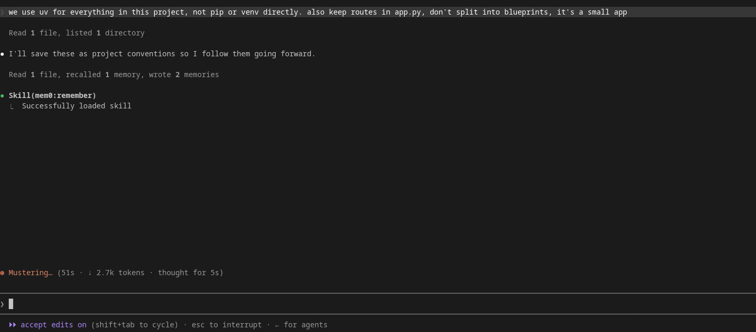Click the corner connector before "Successfully loaded skill"

(11, 106)
